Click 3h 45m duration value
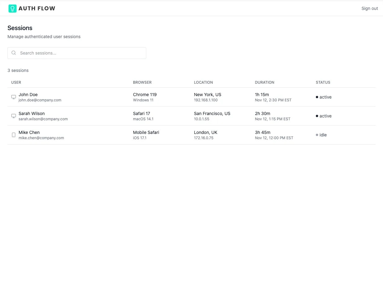 (263, 132)
